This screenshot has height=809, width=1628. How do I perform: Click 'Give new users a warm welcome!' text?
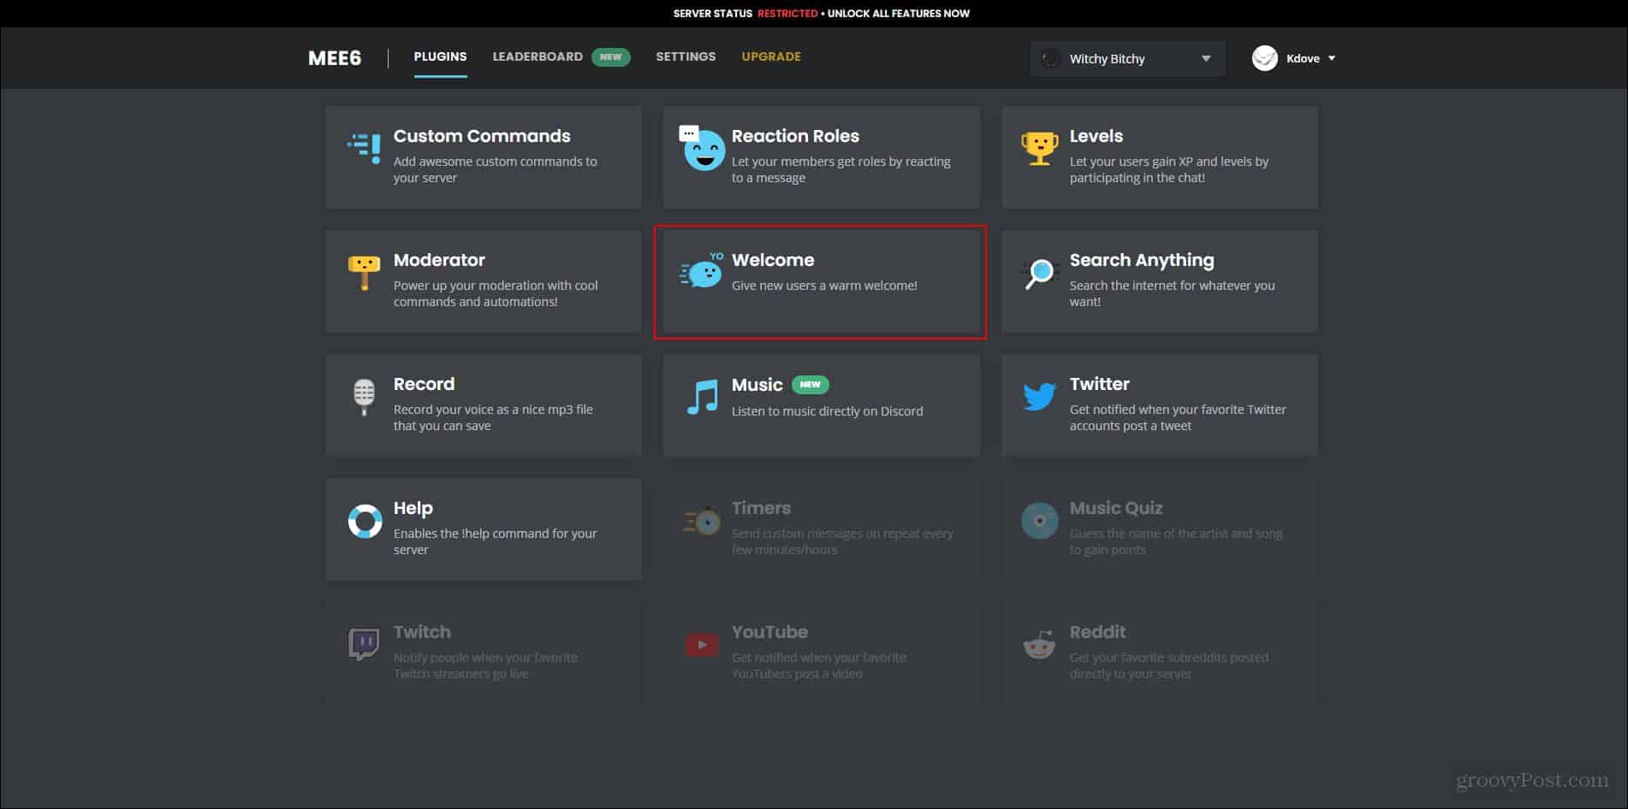(824, 286)
